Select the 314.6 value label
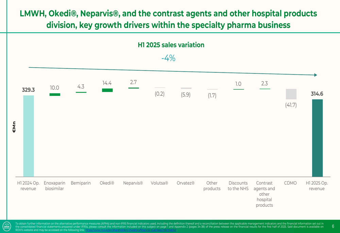The height and width of the screenshot is (233, 340). pyautogui.click(x=317, y=94)
